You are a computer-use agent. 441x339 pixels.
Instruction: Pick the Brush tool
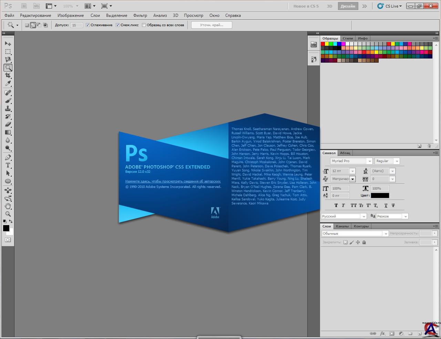point(8,101)
